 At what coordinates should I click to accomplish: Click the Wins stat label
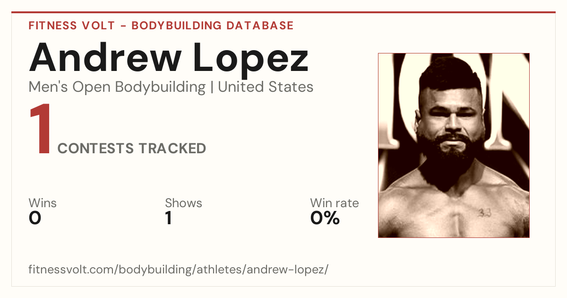[43, 203]
